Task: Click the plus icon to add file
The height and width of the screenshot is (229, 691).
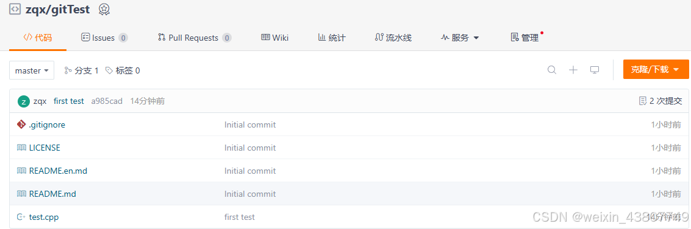Action: pyautogui.click(x=573, y=70)
